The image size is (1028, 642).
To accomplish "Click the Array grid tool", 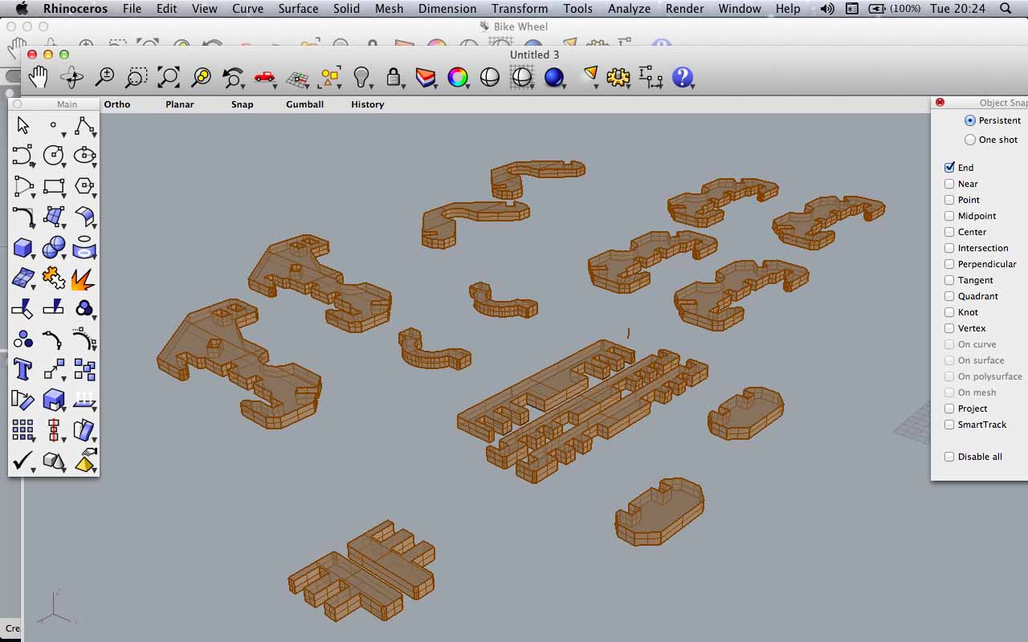I will click(x=22, y=430).
